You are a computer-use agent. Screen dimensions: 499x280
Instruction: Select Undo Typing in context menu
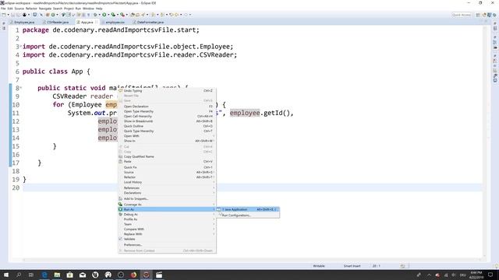[x=167, y=91]
